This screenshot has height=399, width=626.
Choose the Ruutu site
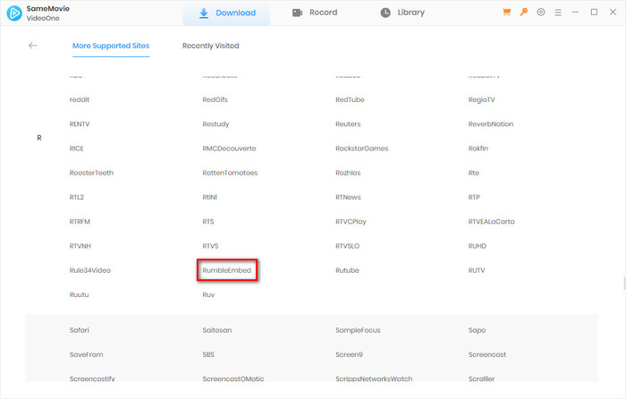pyautogui.click(x=79, y=294)
